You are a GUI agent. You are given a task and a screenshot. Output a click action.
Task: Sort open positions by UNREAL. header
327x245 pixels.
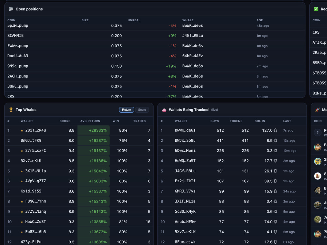(x=134, y=20)
